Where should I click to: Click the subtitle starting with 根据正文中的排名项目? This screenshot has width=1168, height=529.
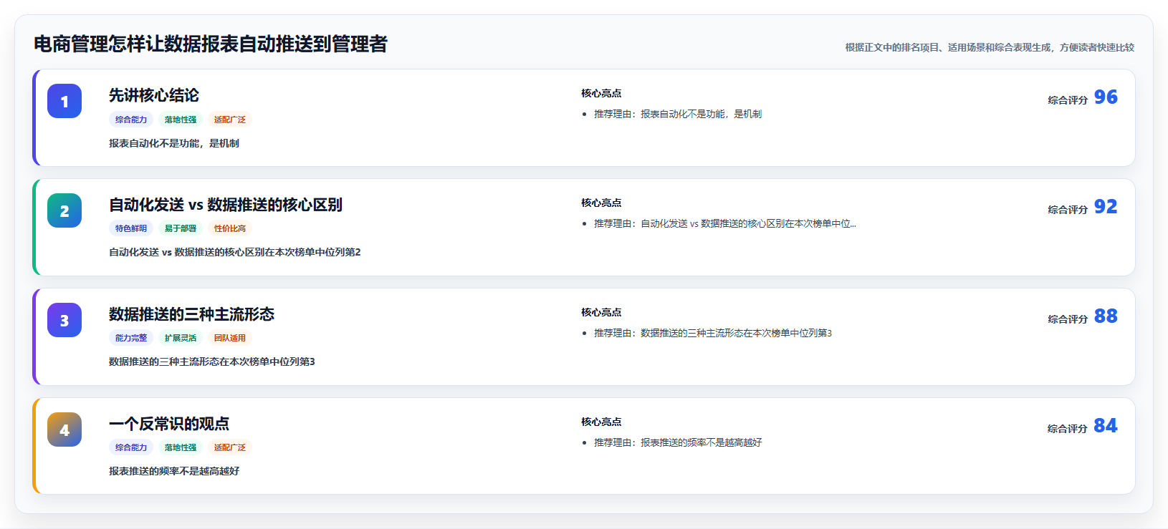pyautogui.click(x=990, y=47)
